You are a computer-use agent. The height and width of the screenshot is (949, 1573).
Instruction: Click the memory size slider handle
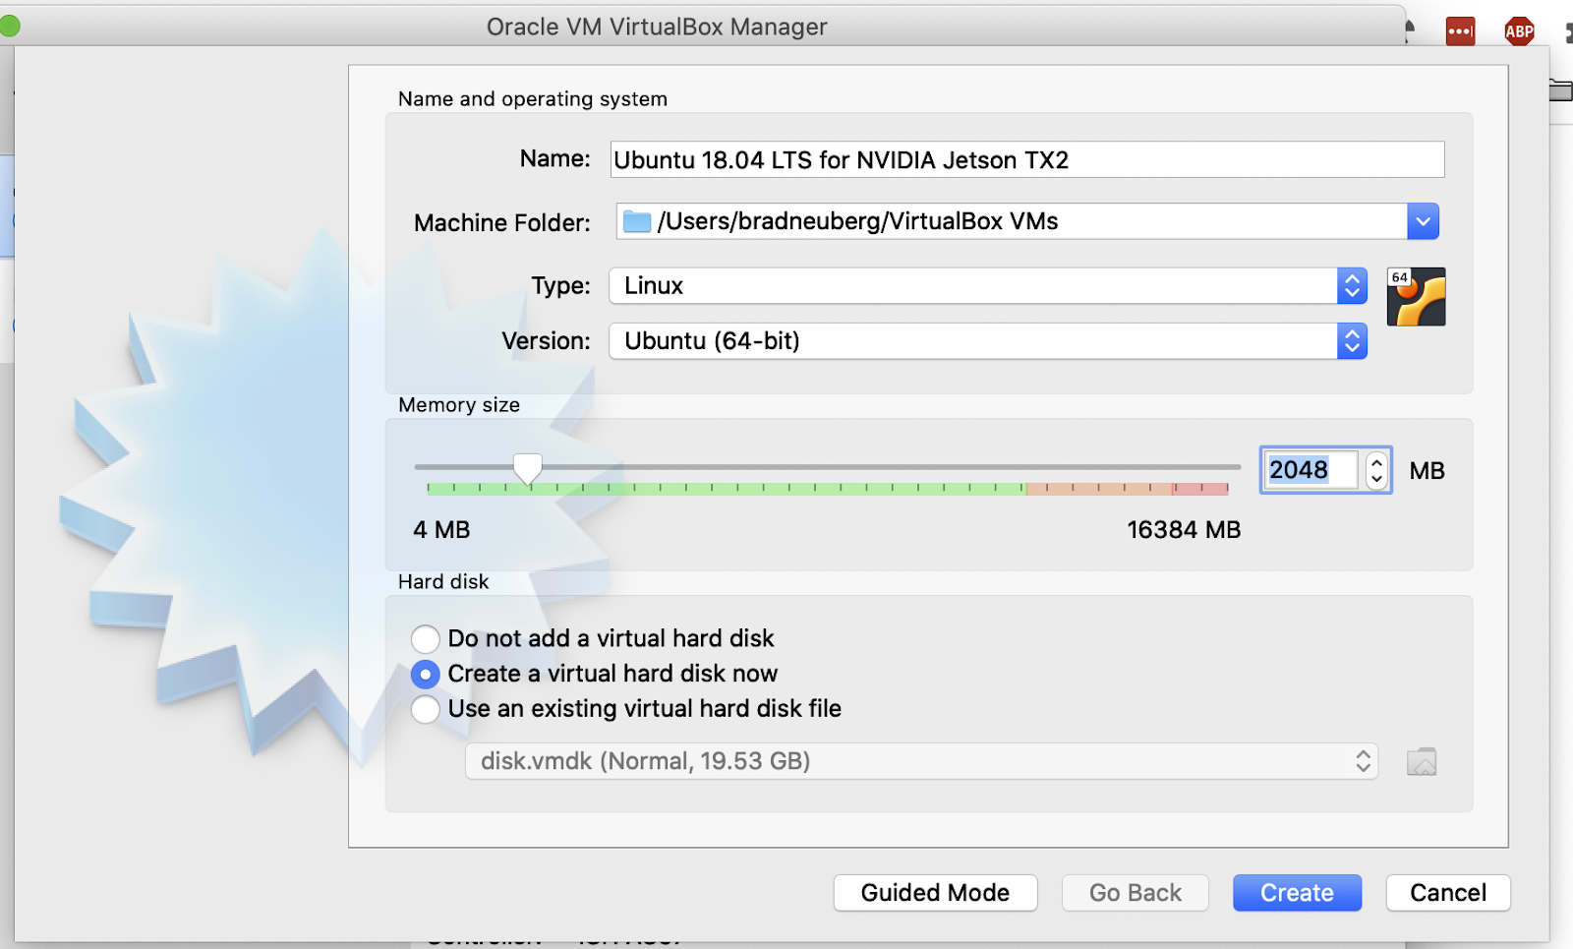pyautogui.click(x=528, y=469)
